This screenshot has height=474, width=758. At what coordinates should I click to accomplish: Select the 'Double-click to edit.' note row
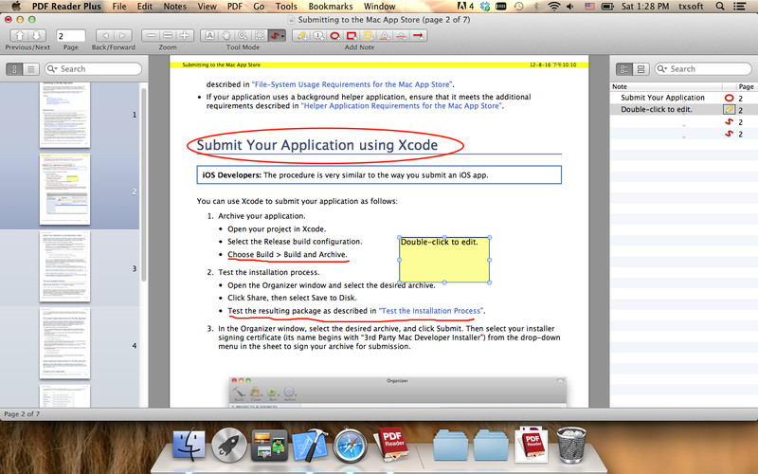[683, 110]
